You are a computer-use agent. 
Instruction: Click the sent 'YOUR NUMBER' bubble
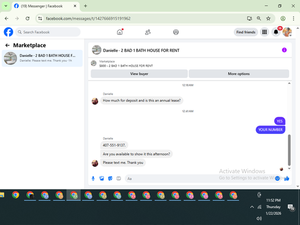271,130
